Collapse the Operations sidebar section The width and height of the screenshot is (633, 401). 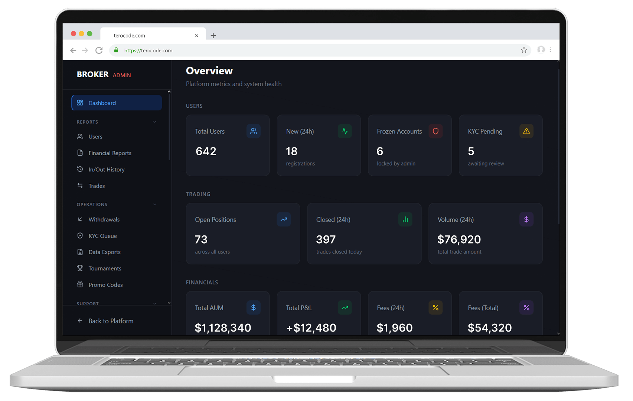(155, 205)
